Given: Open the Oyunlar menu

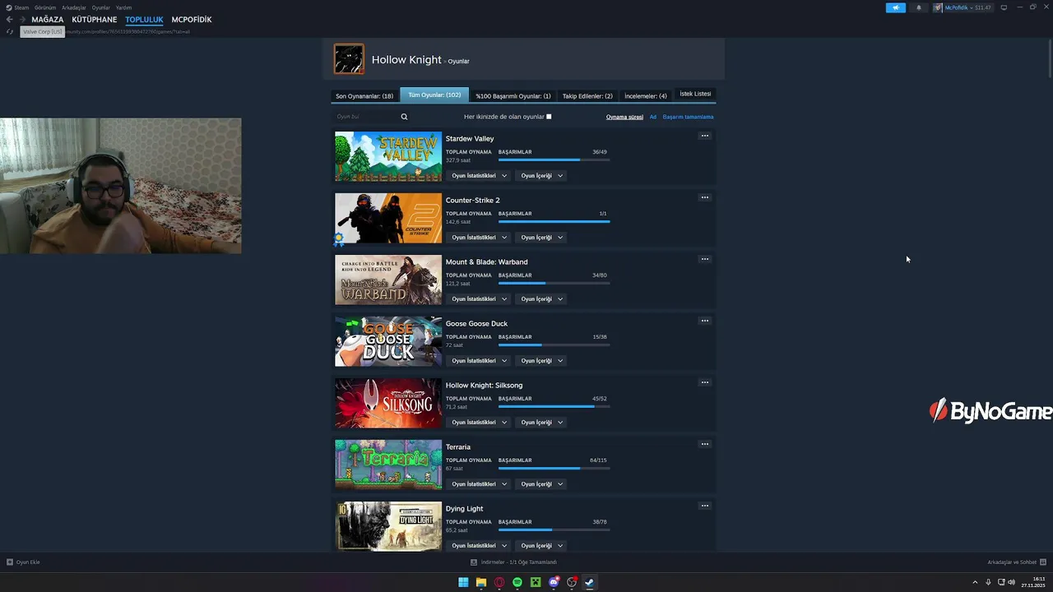Looking at the screenshot, I should (x=100, y=7).
